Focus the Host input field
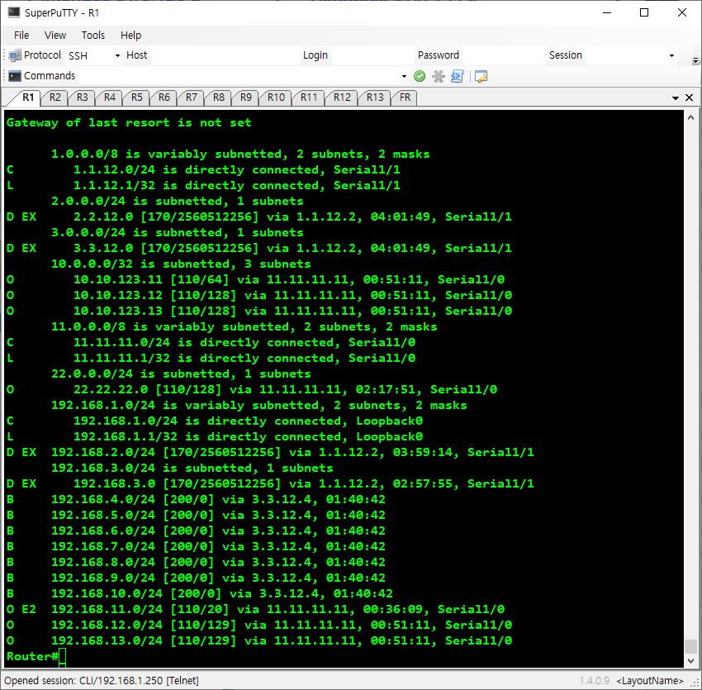The image size is (702, 690). tap(225, 55)
